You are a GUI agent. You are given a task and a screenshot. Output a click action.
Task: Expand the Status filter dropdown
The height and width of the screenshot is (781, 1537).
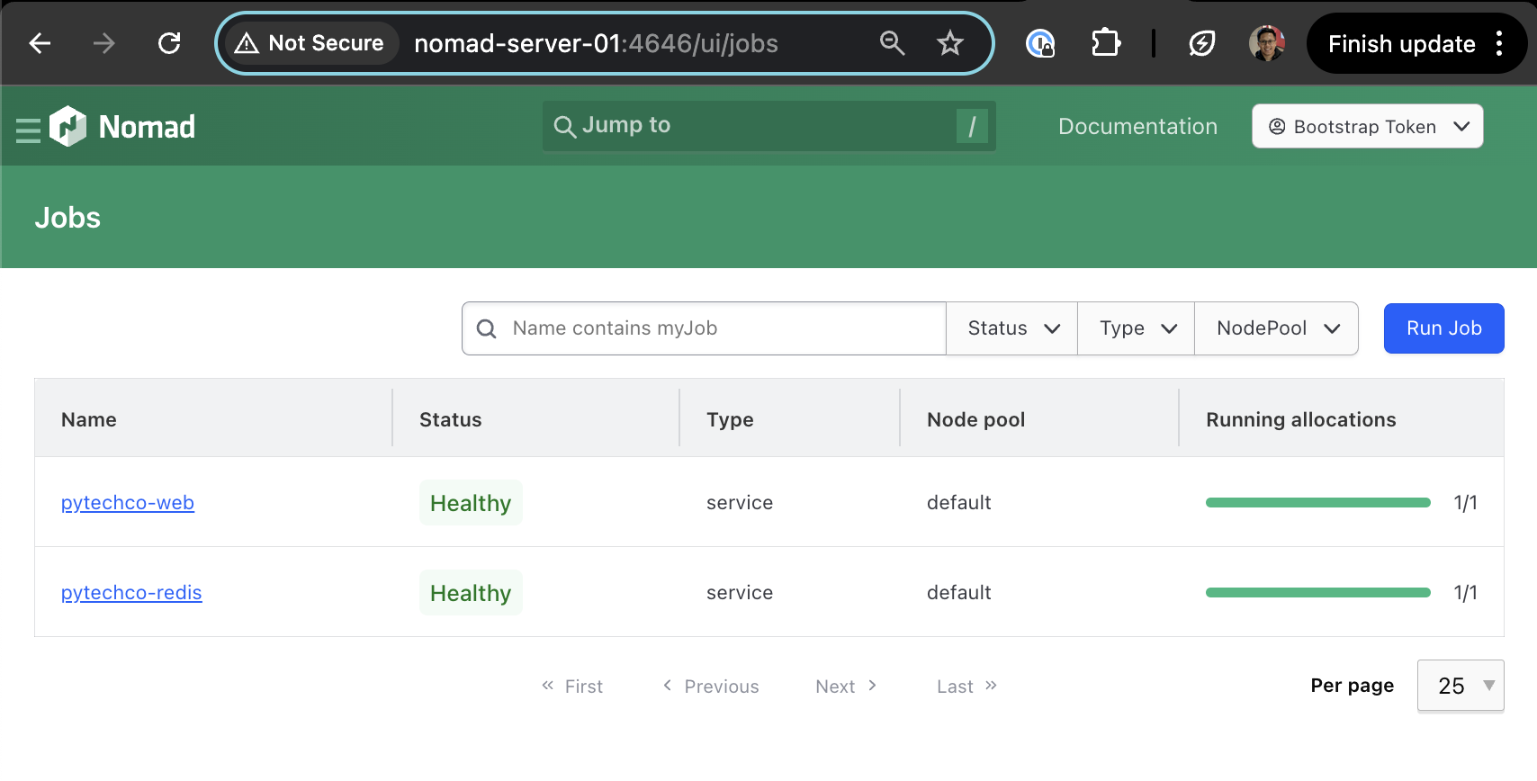pyautogui.click(x=1012, y=328)
